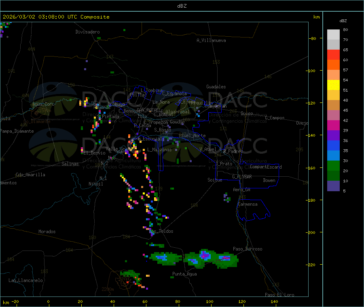Click the 100 km horizontal axis tick

[x=210, y=301]
